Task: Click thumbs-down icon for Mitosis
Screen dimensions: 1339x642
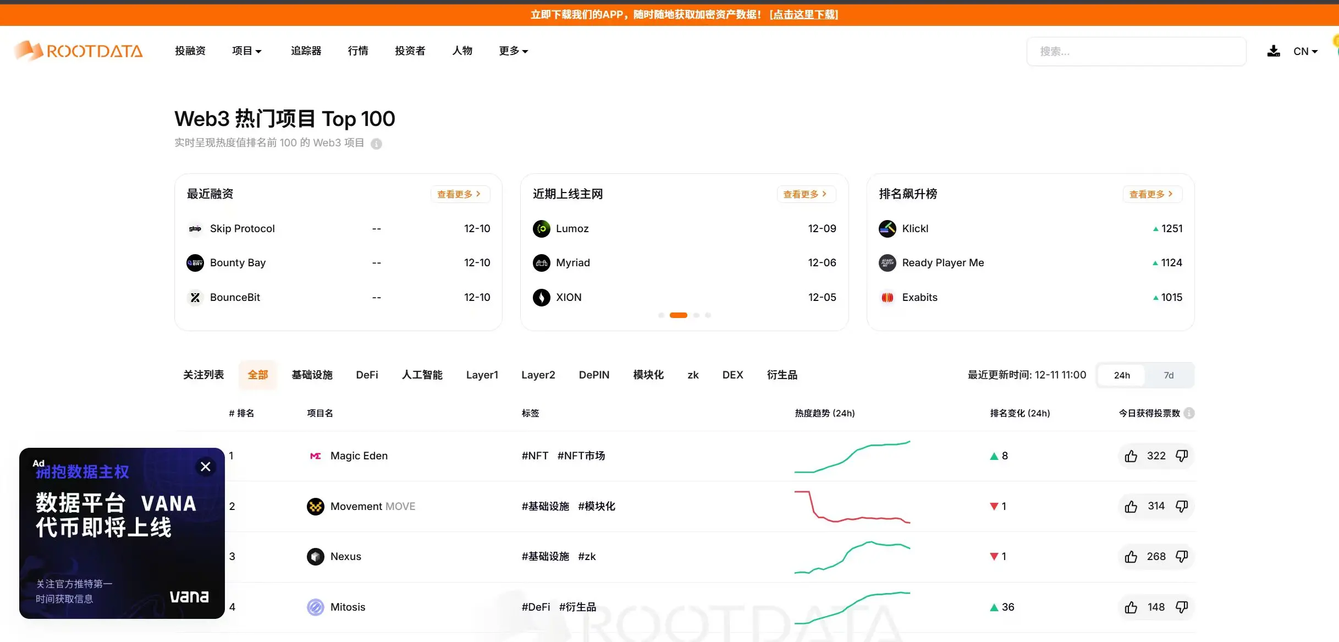Action: (x=1182, y=607)
